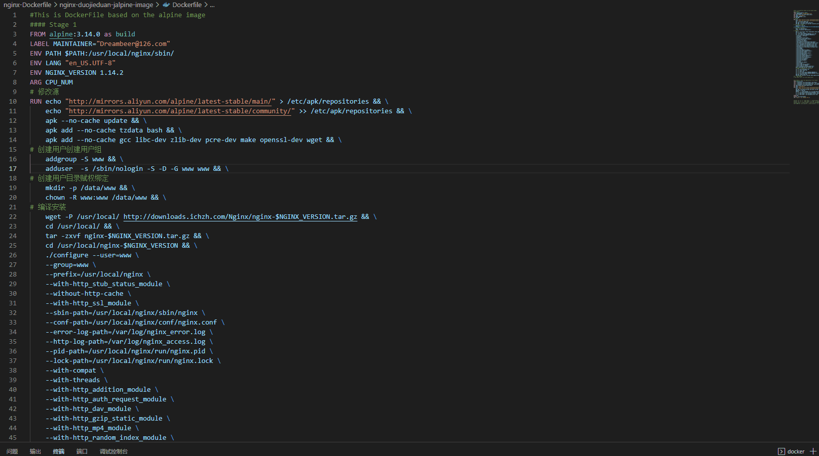Select line number 17 in the gutter
The width and height of the screenshot is (819, 456).
[x=12, y=168]
